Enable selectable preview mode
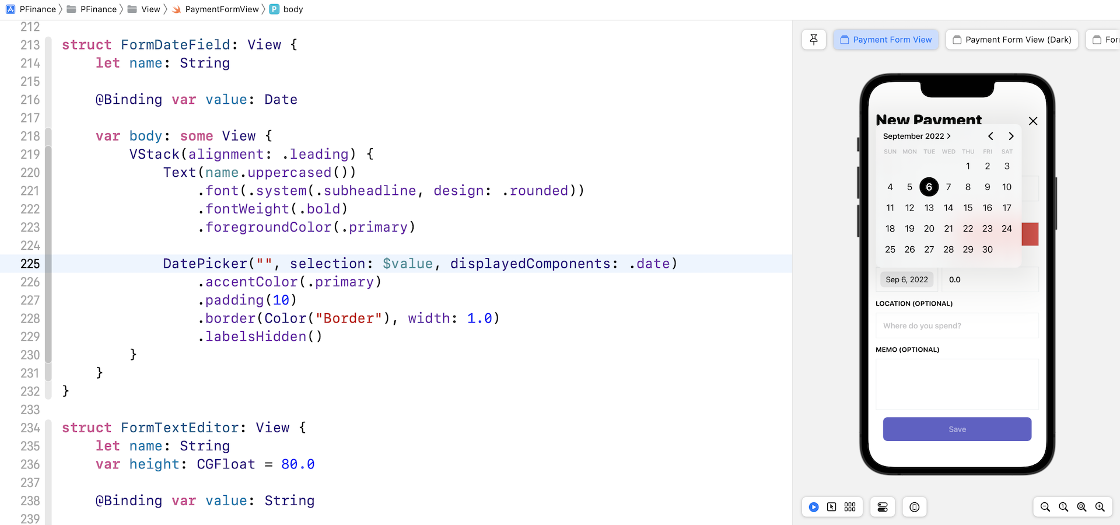The height and width of the screenshot is (525, 1120). click(832, 507)
